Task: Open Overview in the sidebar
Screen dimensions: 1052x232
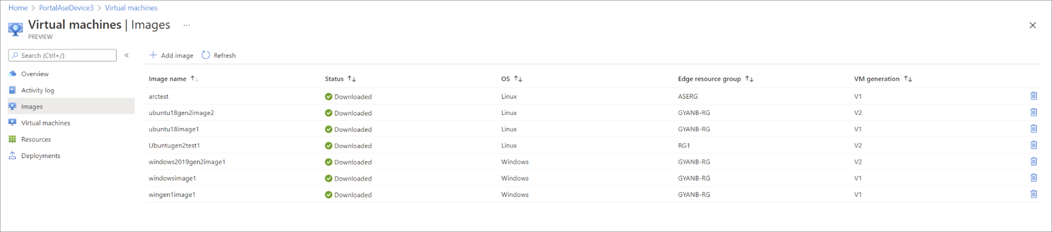Action: click(x=34, y=74)
